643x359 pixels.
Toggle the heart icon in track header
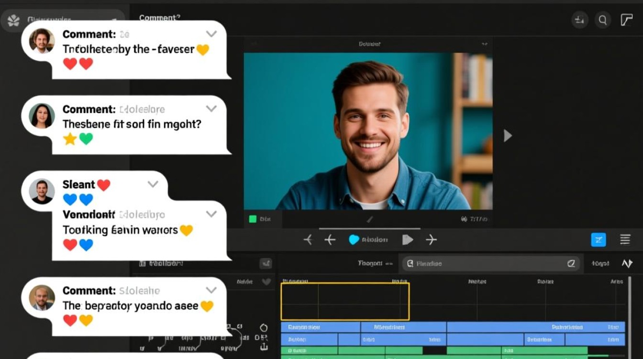coord(267,282)
